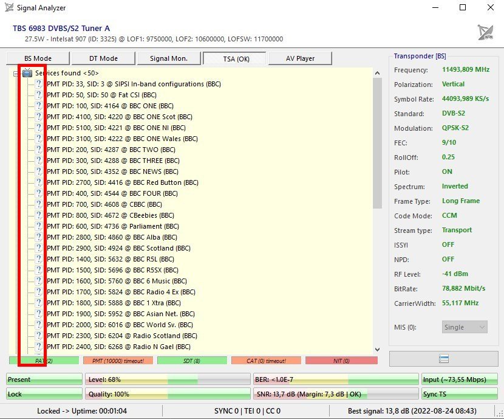Click the icon next to Radio Scotland
The image size is (504, 419).
coord(39,336)
